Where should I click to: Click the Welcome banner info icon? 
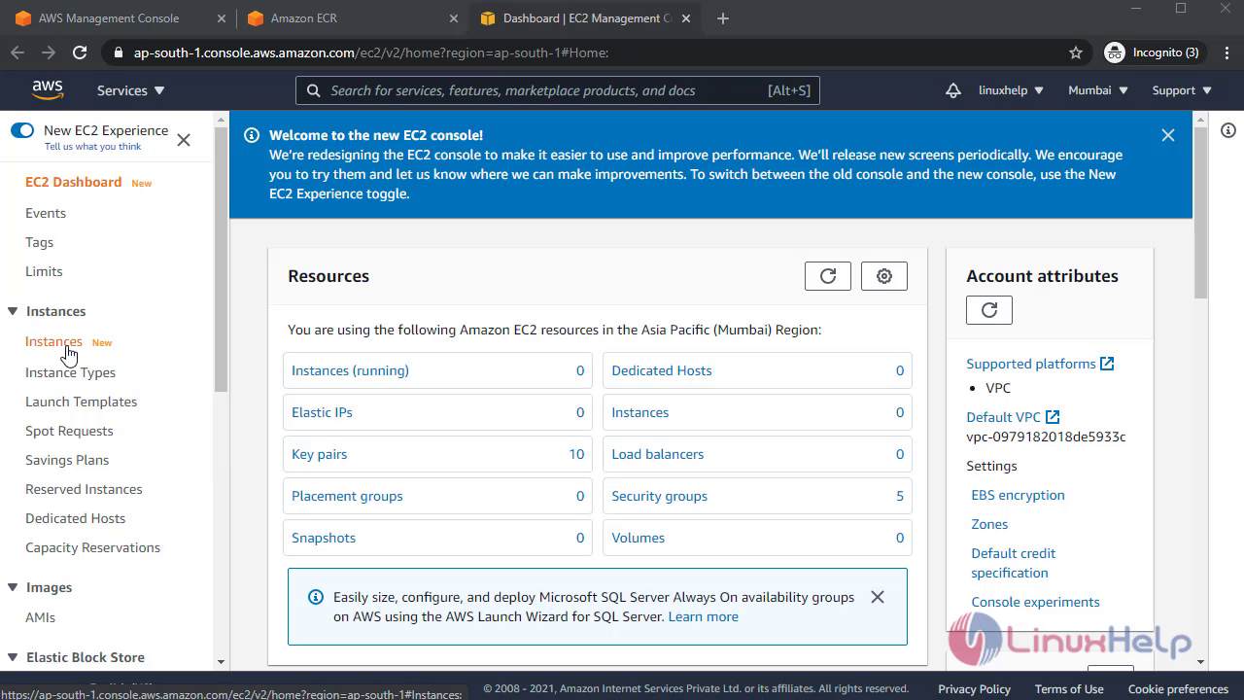click(x=252, y=135)
